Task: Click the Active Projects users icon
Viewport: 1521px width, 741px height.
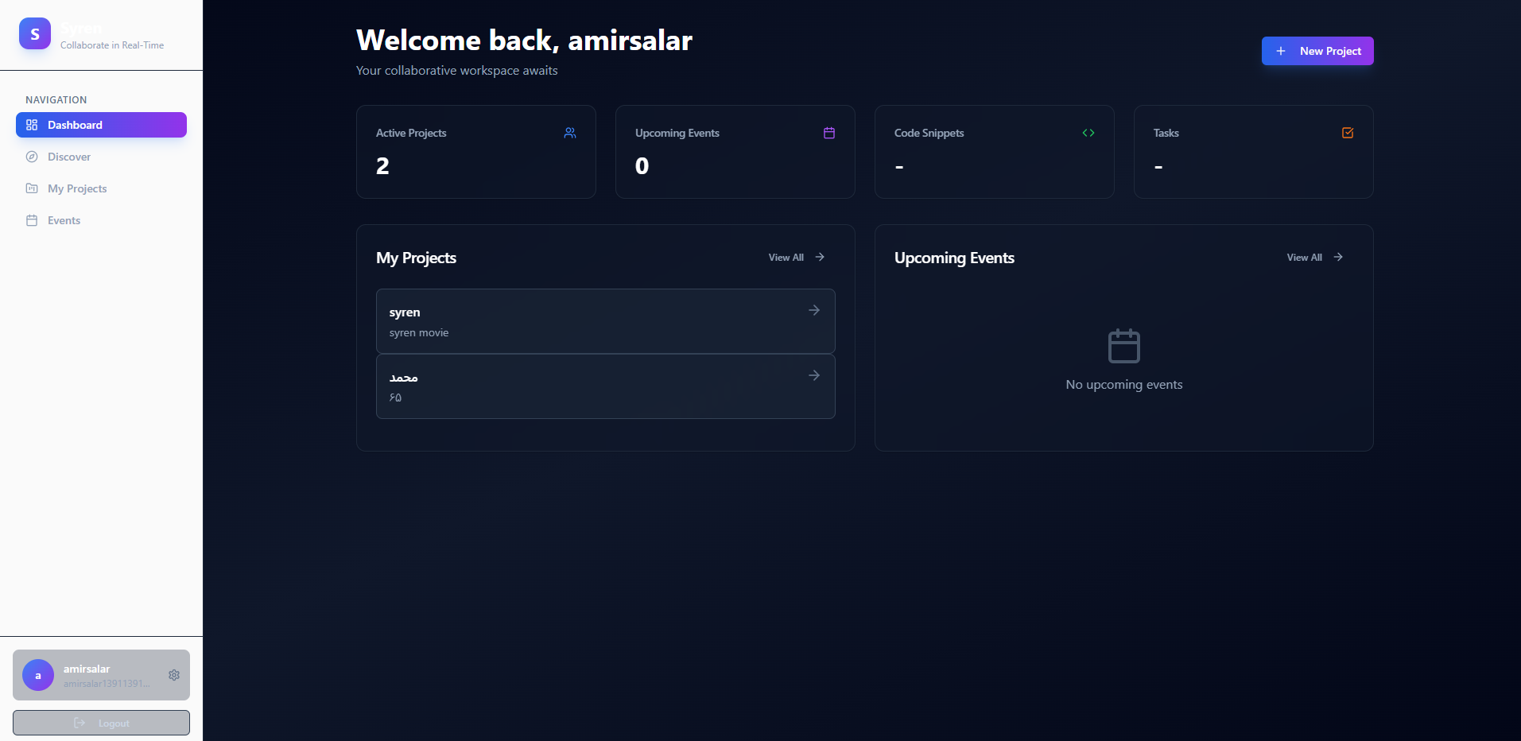Action: 569,133
